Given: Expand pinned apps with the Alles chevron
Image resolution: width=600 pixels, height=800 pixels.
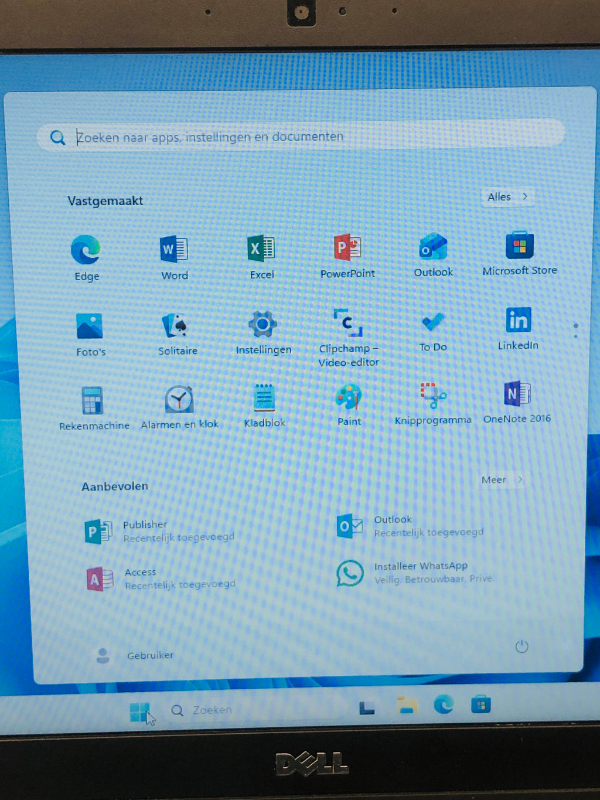Looking at the screenshot, I should click(507, 197).
